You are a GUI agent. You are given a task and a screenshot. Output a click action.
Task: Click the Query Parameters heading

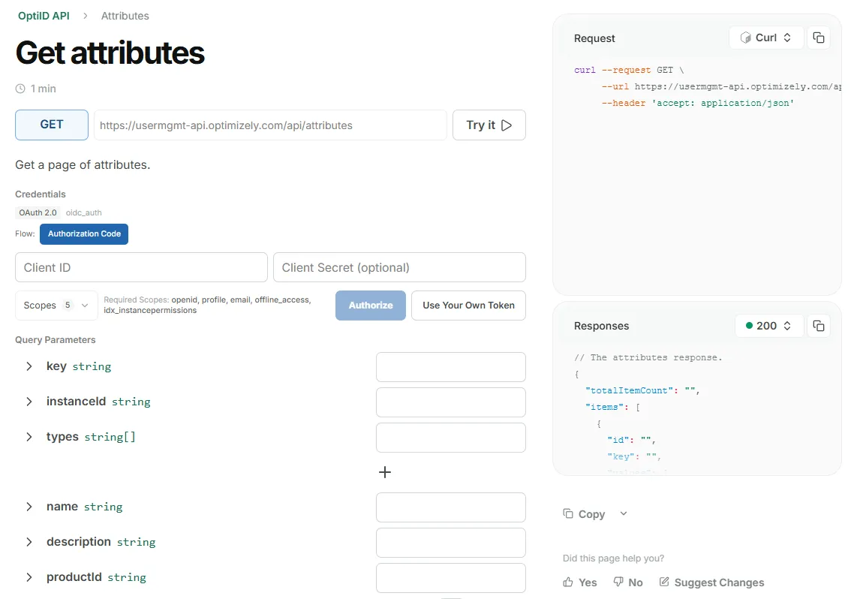55,340
